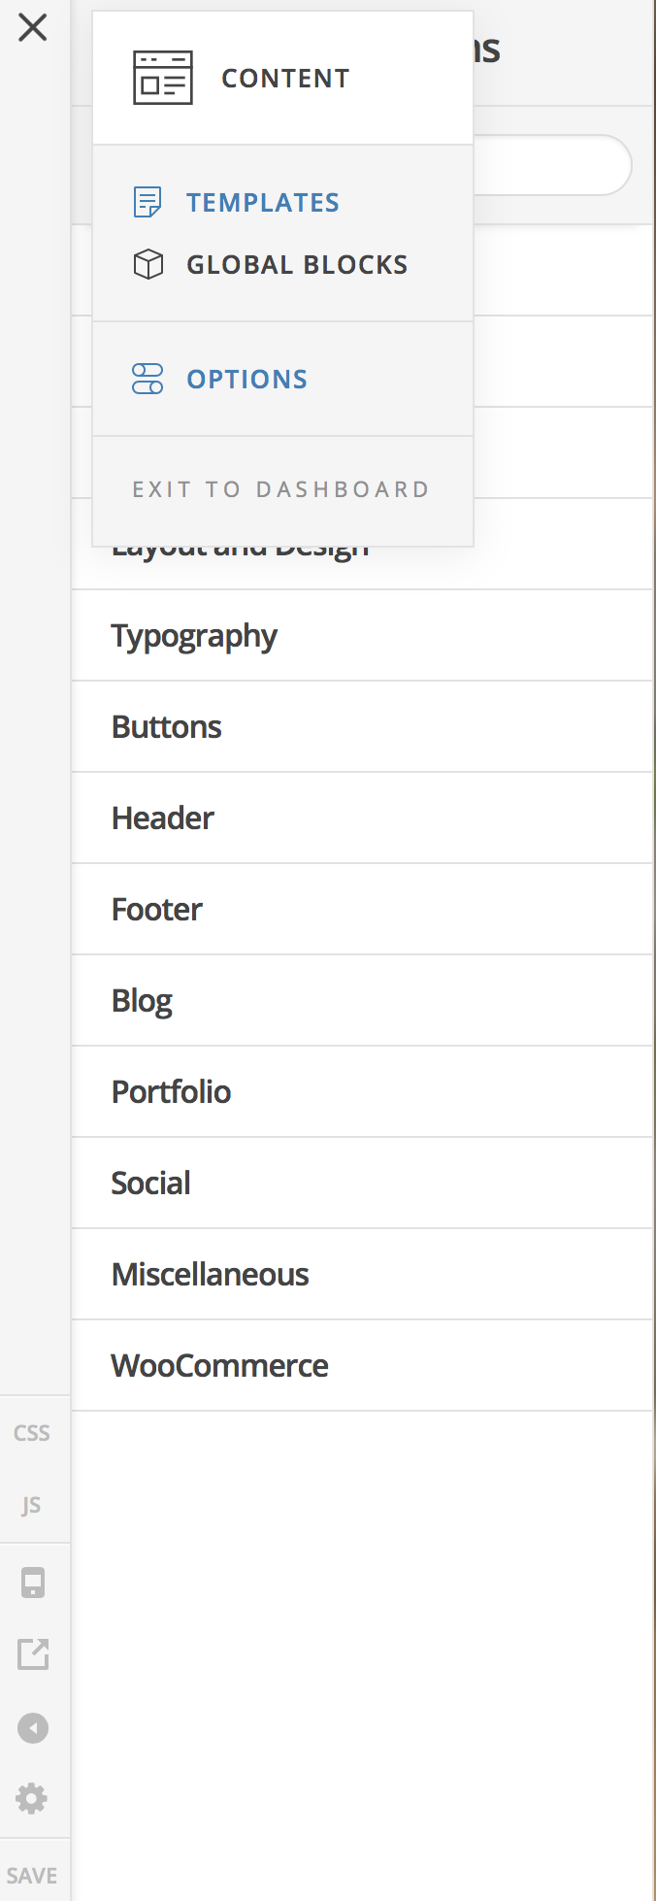Click Exit to Dashboard link
656x1901 pixels.
(x=280, y=489)
